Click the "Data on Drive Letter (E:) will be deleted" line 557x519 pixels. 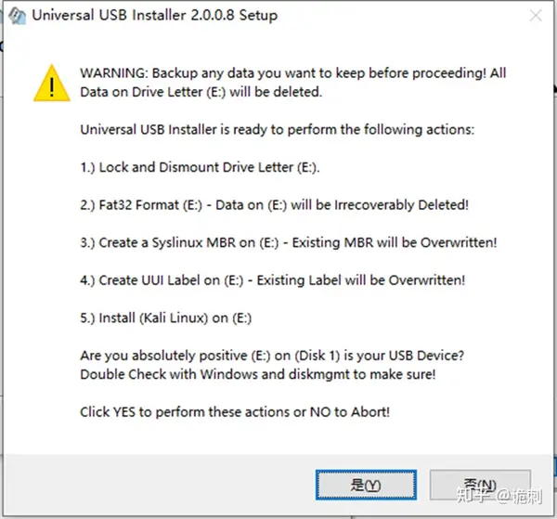click(201, 92)
